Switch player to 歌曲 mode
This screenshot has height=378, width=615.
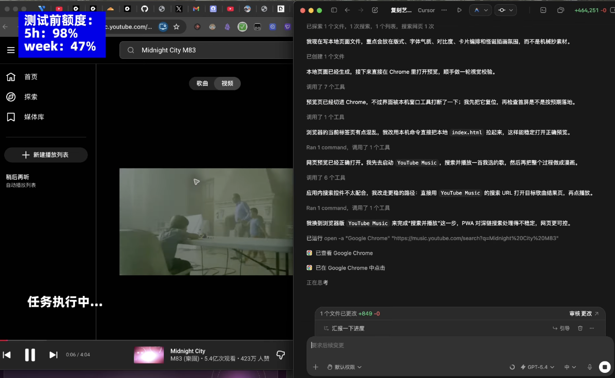tap(203, 83)
